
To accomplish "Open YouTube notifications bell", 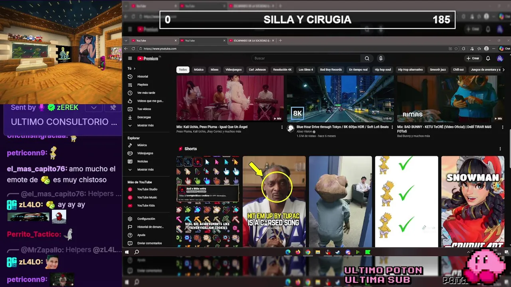I will point(488,58).
